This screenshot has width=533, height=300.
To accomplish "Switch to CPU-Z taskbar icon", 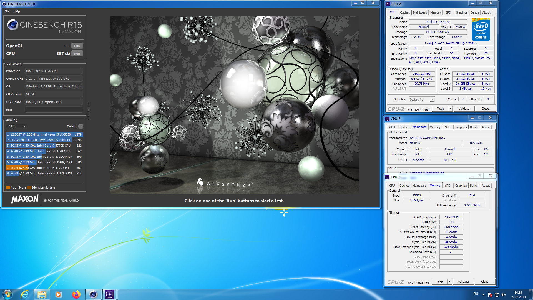I will tap(110, 294).
